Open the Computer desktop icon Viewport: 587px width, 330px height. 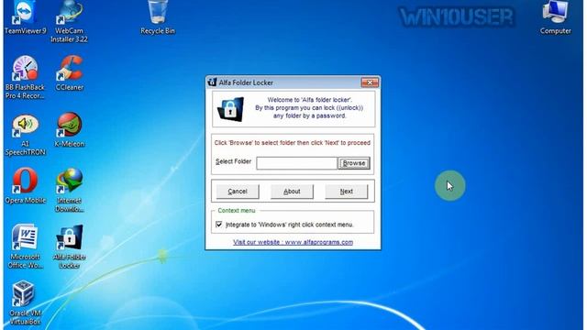(x=555, y=16)
